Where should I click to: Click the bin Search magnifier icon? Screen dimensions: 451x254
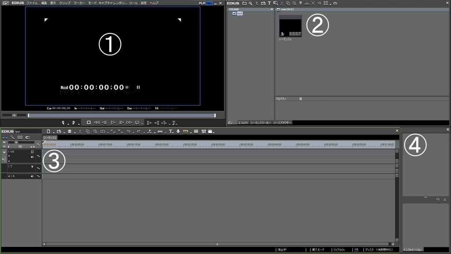pyautogui.click(x=251, y=3)
